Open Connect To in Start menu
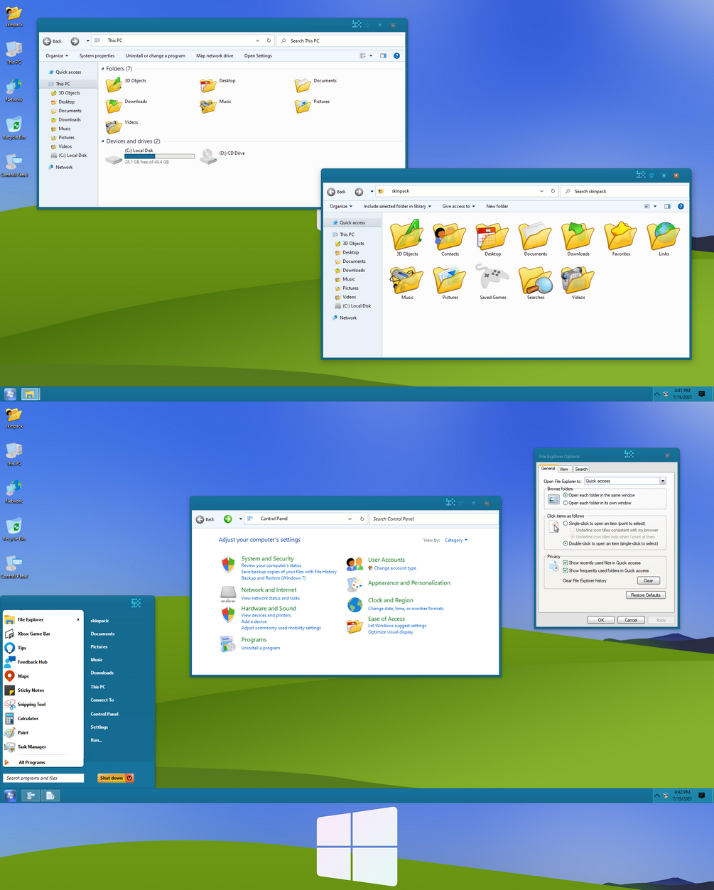Screen dimensions: 714x890 (102, 700)
